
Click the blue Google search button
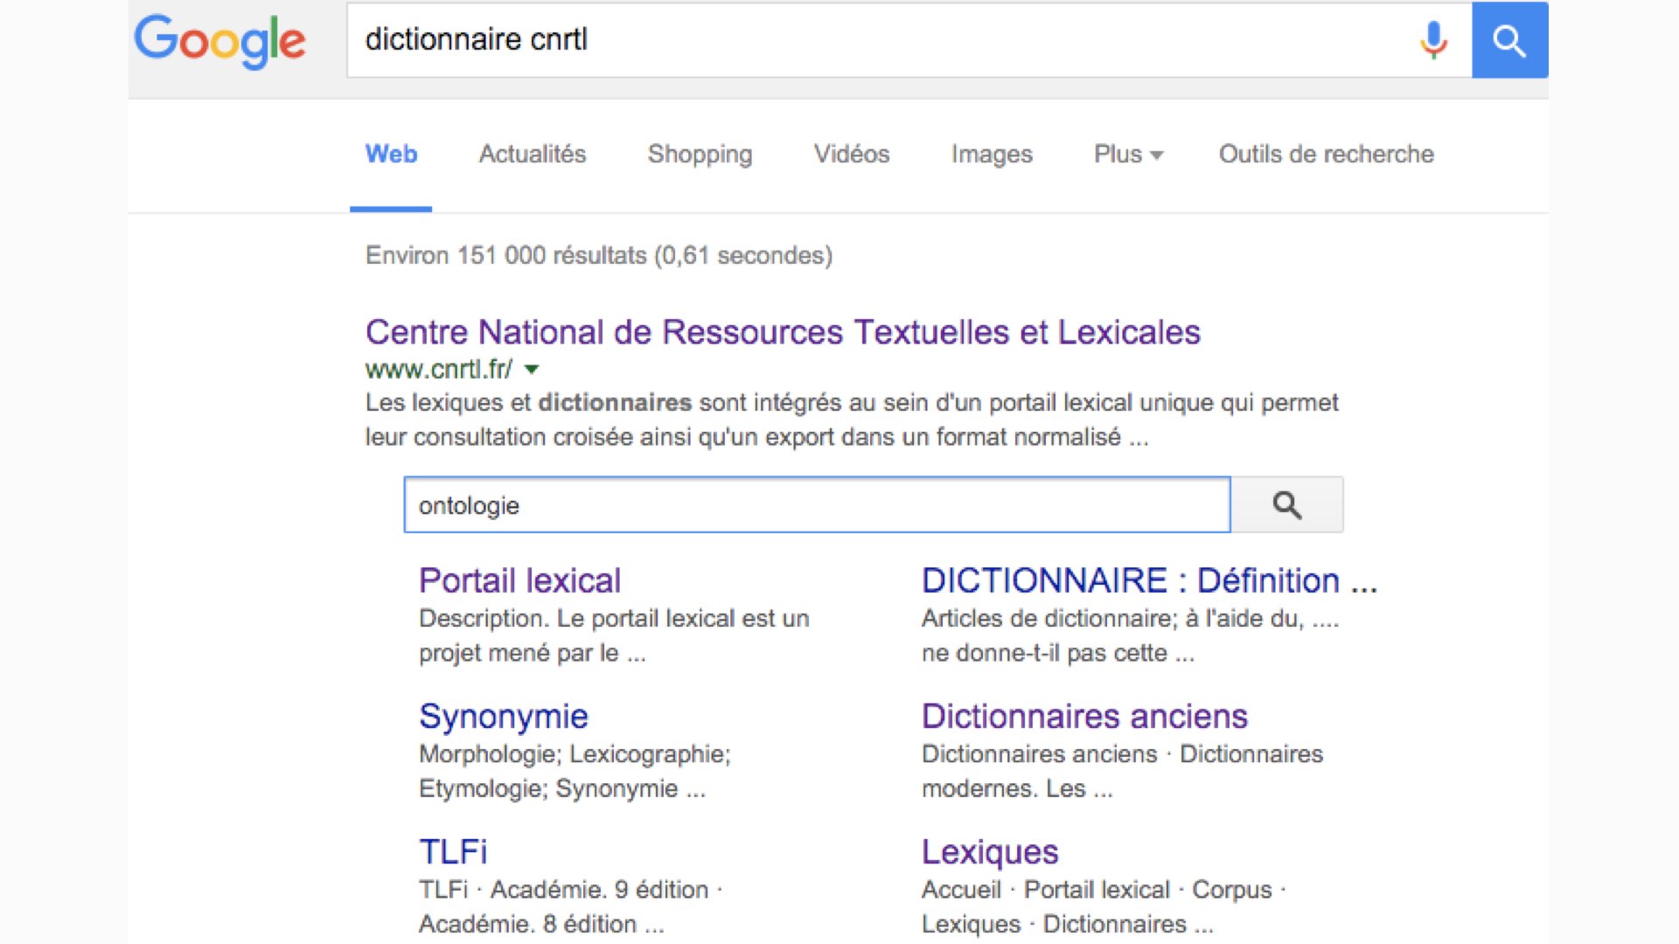pos(1509,40)
